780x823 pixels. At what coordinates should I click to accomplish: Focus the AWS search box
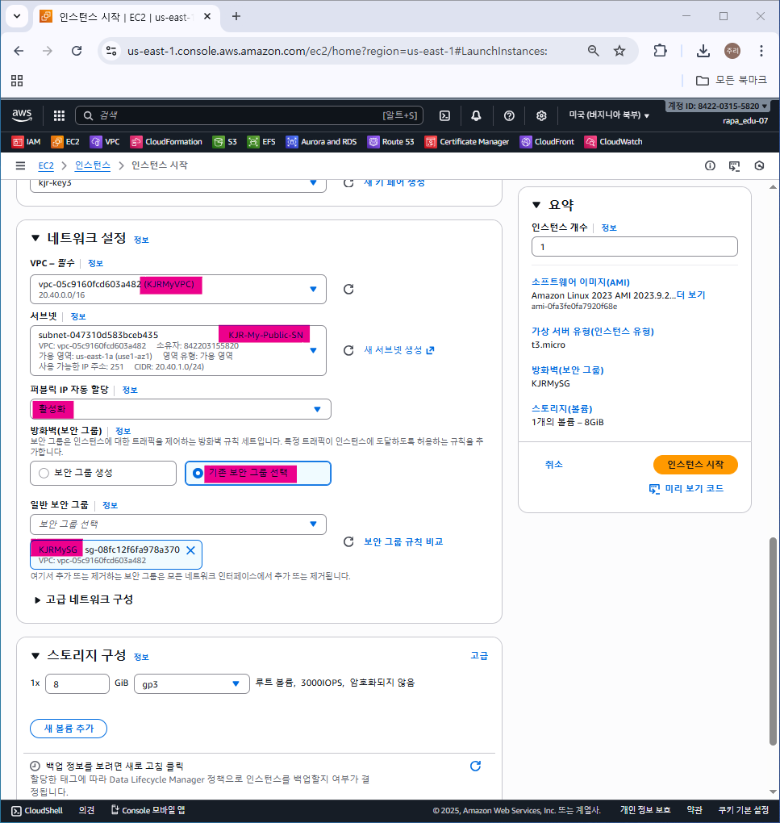click(x=249, y=115)
